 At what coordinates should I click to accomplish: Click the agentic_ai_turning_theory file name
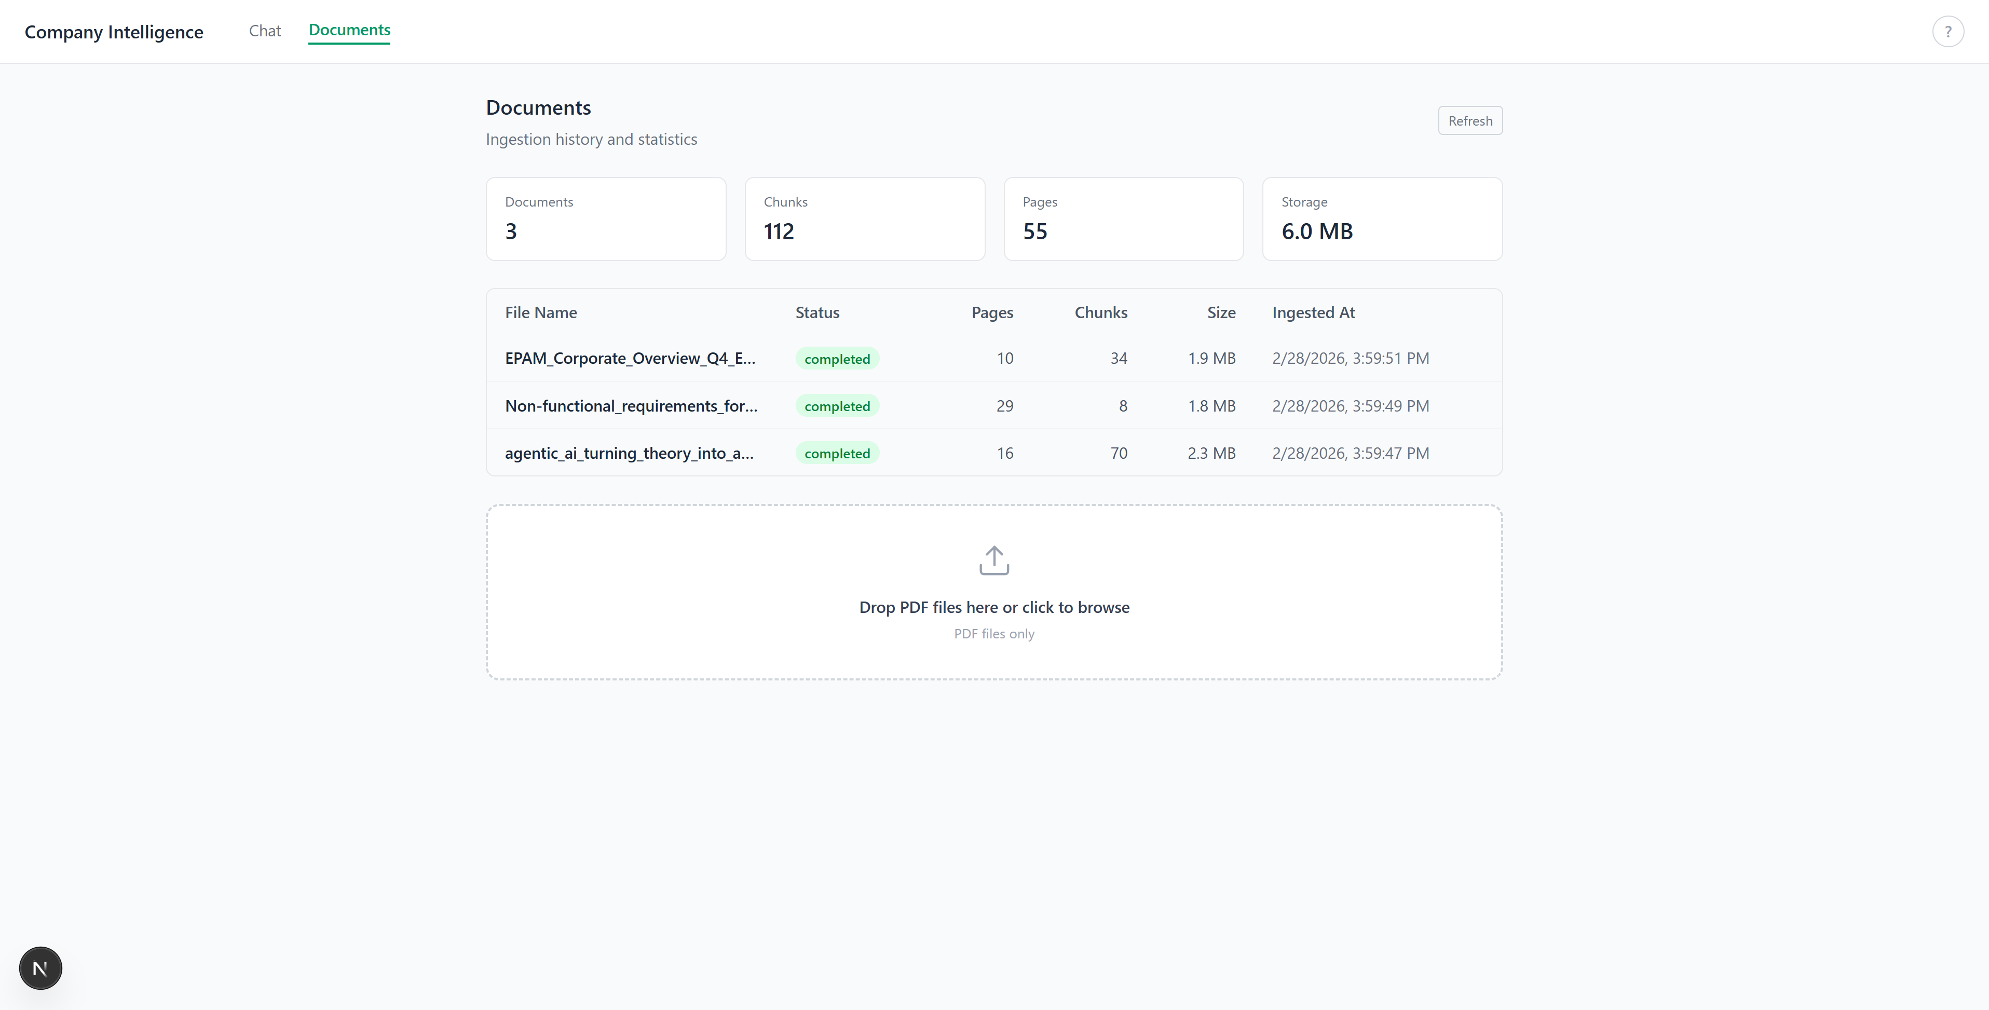point(629,453)
